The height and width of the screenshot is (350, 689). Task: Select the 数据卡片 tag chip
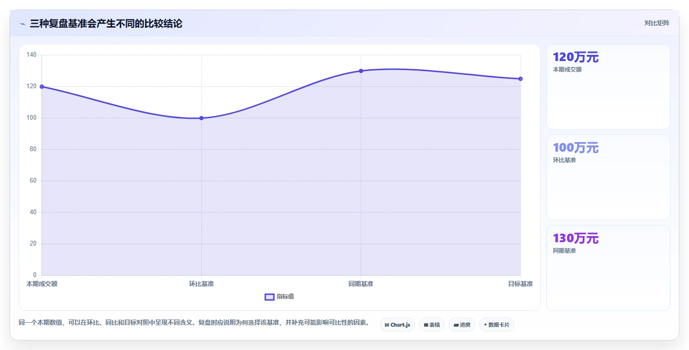coord(497,325)
